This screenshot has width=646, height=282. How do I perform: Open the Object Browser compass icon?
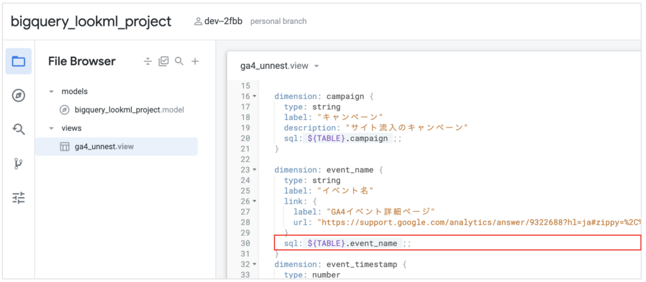(18, 95)
